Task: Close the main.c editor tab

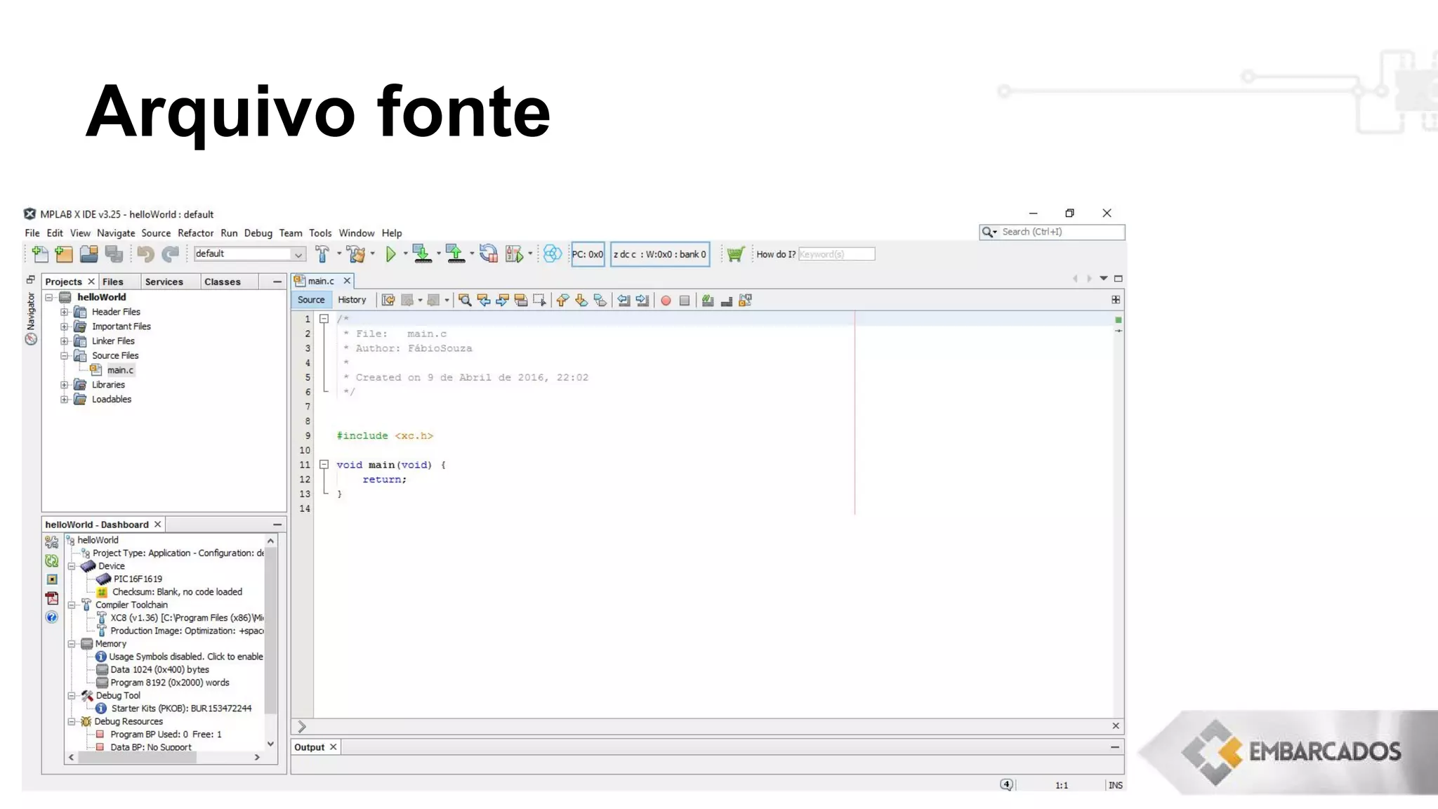Action: point(347,281)
